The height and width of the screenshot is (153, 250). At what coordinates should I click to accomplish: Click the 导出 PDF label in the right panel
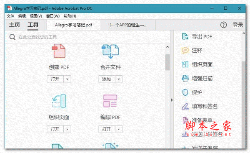(x=202, y=36)
